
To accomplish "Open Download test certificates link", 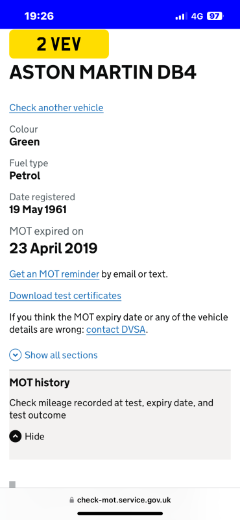I will point(66,296).
